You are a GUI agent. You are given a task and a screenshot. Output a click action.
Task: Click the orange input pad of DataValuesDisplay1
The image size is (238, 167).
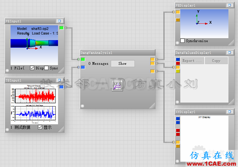pyautogui.click(x=178, y=67)
